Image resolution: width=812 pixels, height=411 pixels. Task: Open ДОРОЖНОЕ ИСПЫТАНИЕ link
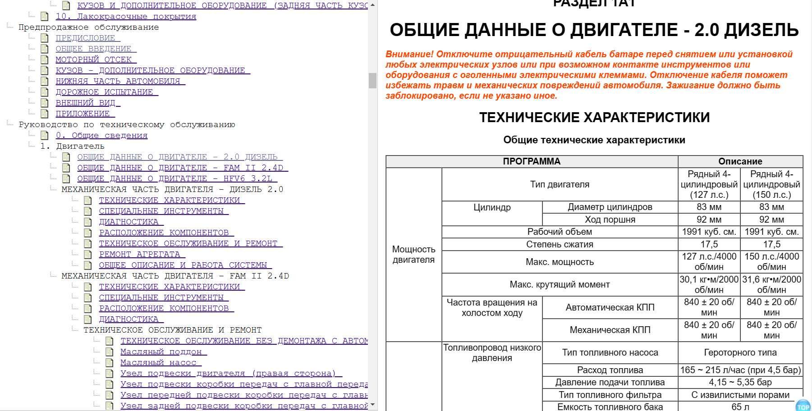coord(107,92)
